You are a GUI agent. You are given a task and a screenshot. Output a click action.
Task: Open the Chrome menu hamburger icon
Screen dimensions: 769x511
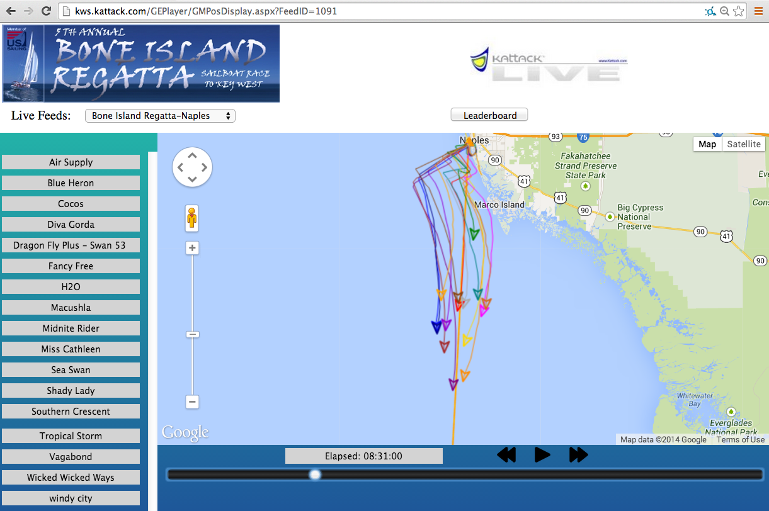[758, 11]
